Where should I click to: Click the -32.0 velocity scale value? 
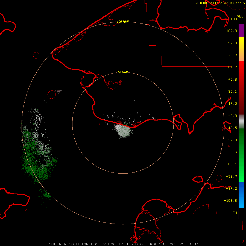coord(232,140)
